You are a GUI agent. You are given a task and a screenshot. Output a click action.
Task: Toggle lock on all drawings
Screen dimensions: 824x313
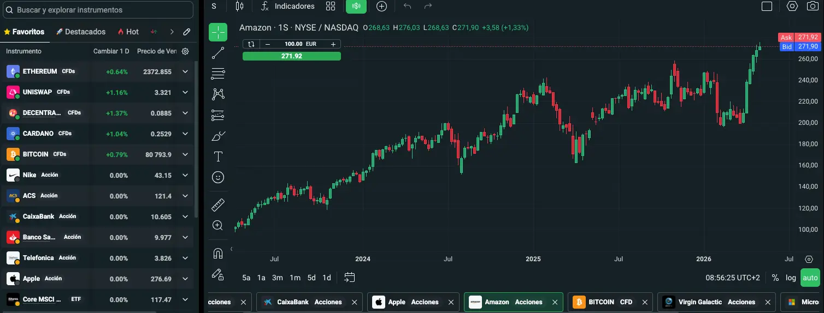[218, 274]
